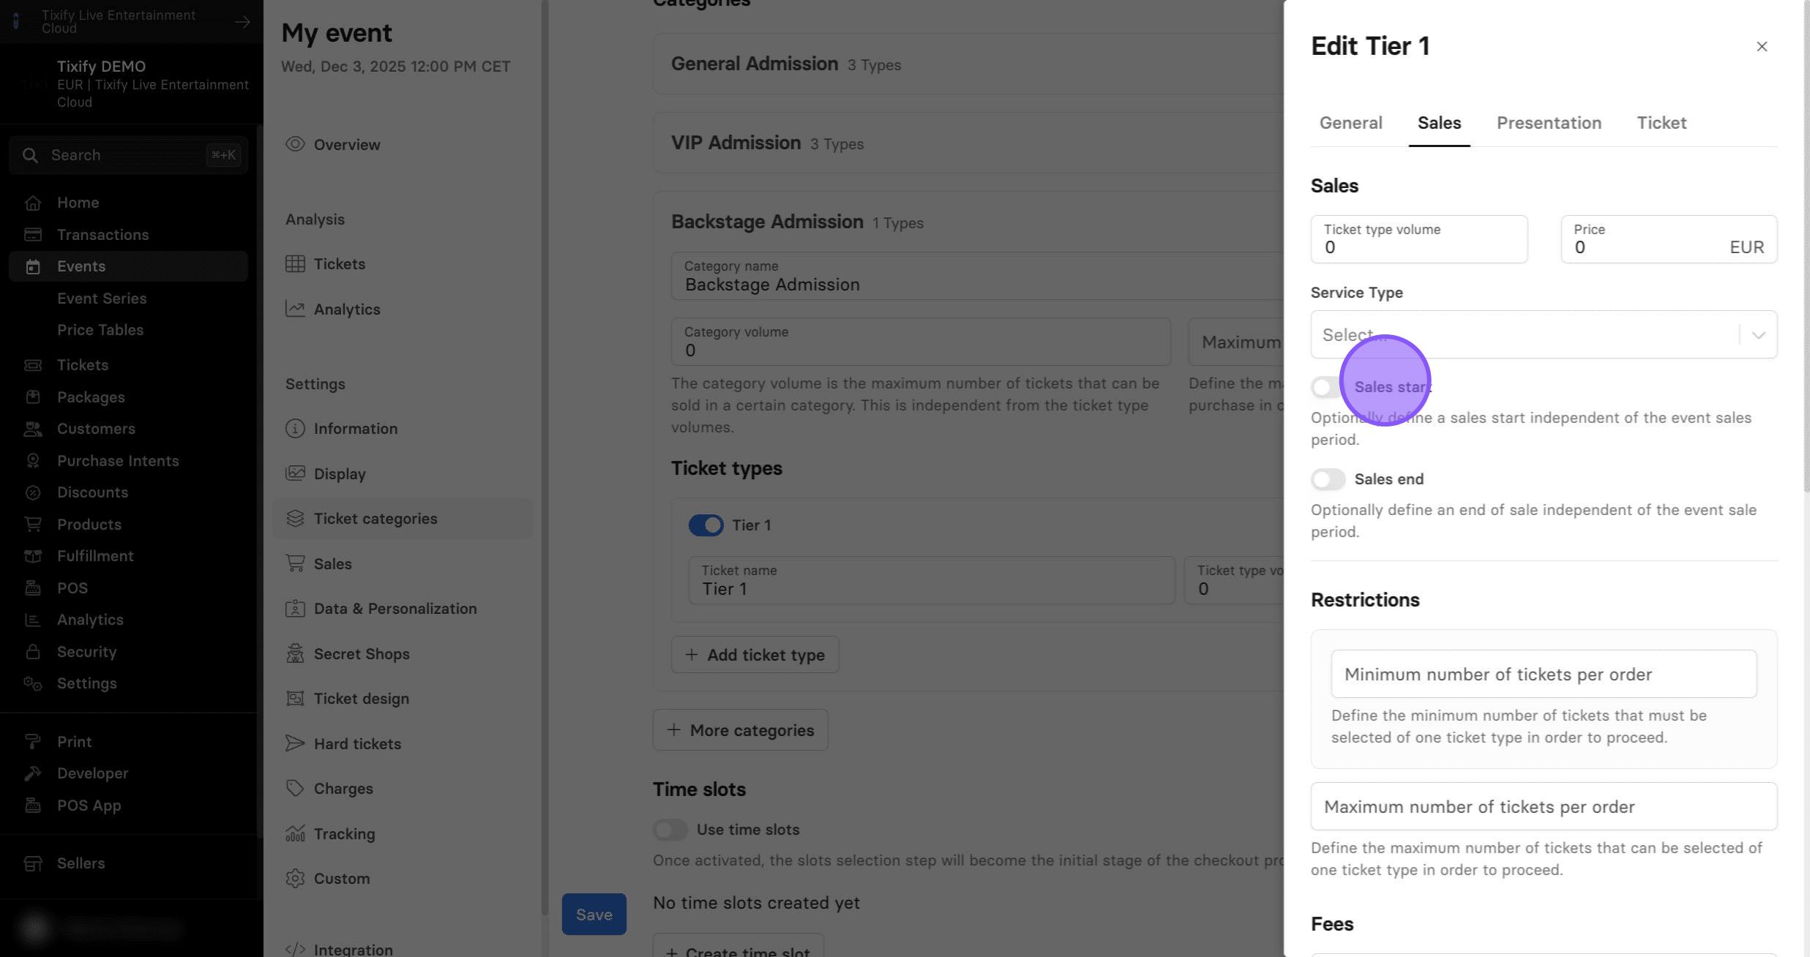This screenshot has width=1810, height=957.
Task: Open the Secret Shops icon
Action: pyautogui.click(x=295, y=653)
